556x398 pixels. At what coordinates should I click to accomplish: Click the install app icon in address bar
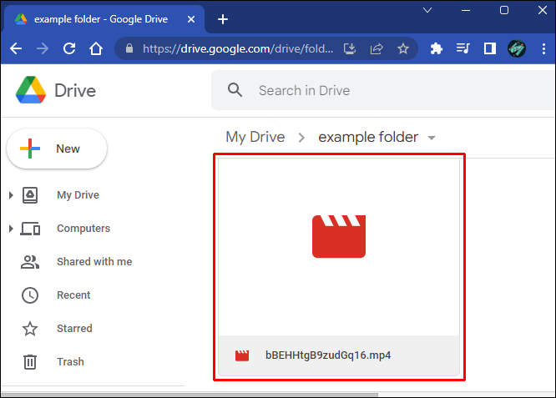[x=351, y=48]
